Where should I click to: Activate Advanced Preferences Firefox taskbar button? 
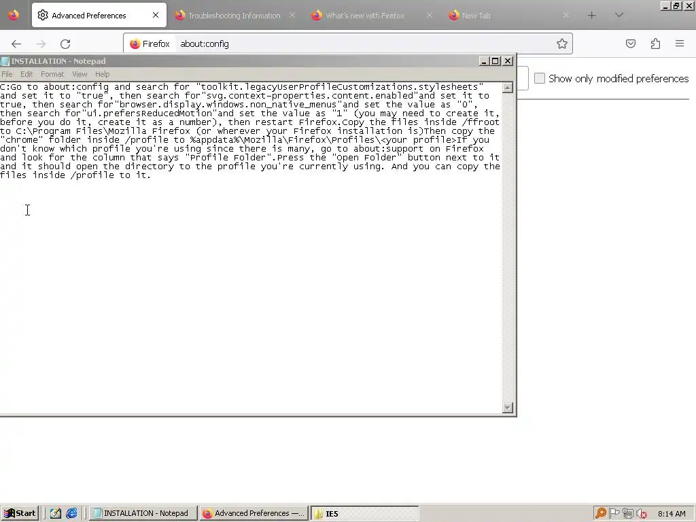click(254, 514)
